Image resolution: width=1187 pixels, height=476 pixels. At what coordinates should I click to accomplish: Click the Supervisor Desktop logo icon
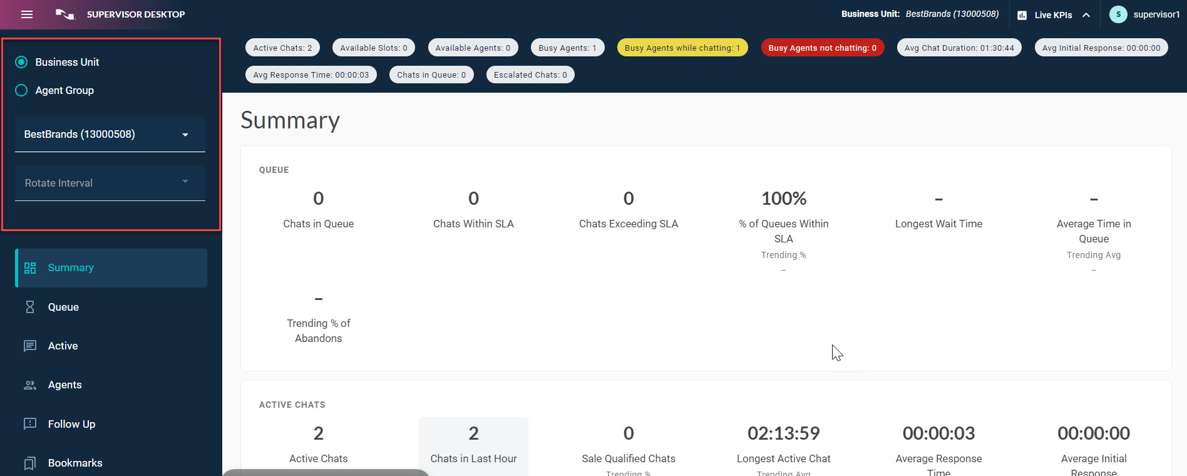[65, 14]
